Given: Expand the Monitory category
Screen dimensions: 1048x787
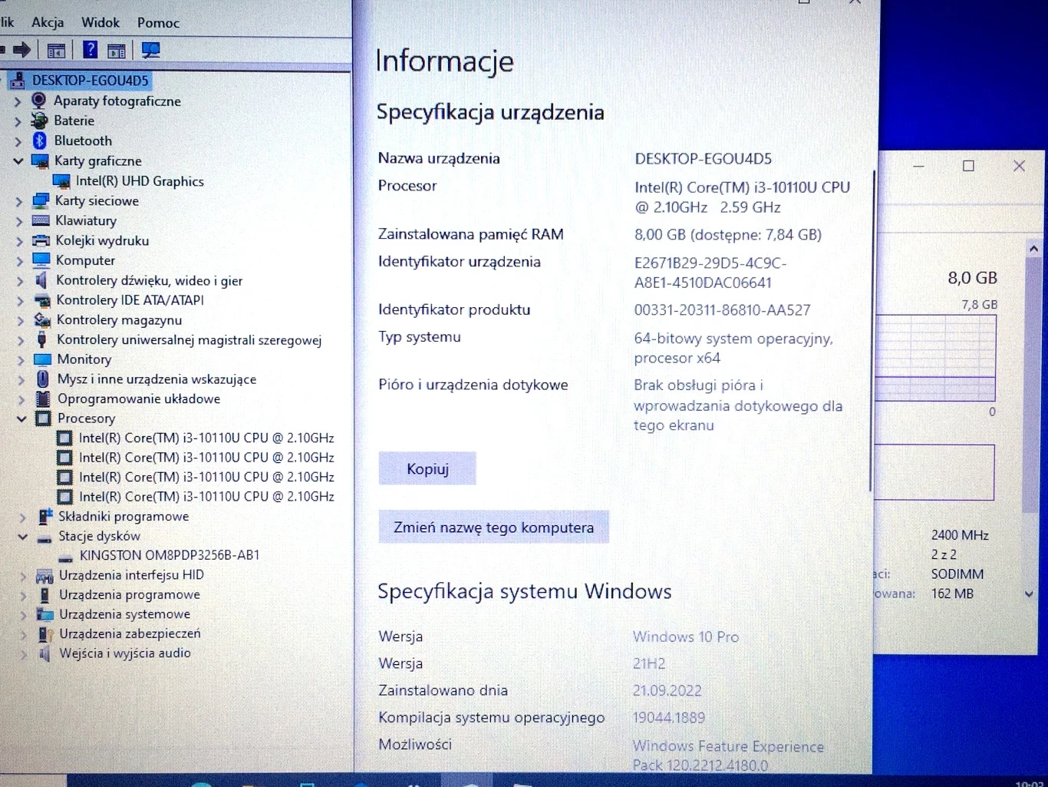Looking at the screenshot, I should pyautogui.click(x=21, y=359).
